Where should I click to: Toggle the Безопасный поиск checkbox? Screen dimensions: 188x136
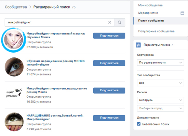139,124
